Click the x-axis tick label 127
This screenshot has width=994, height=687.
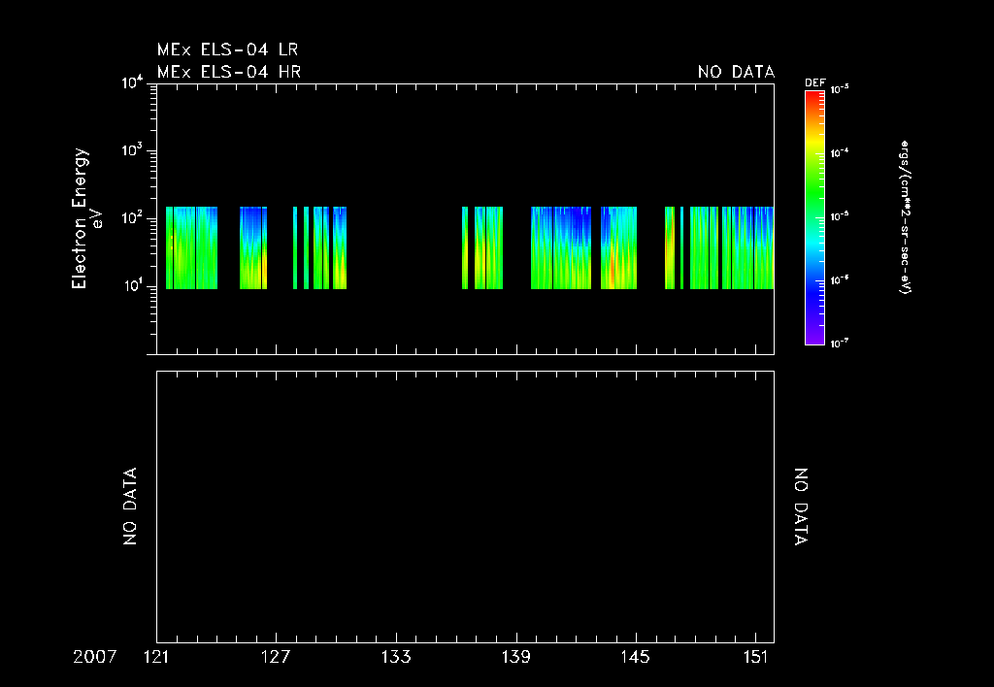[x=276, y=657]
